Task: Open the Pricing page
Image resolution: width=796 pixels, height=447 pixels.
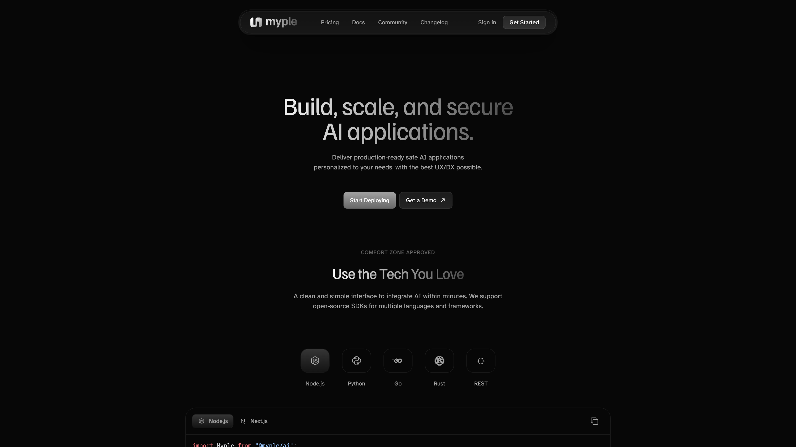Action: click(330, 22)
